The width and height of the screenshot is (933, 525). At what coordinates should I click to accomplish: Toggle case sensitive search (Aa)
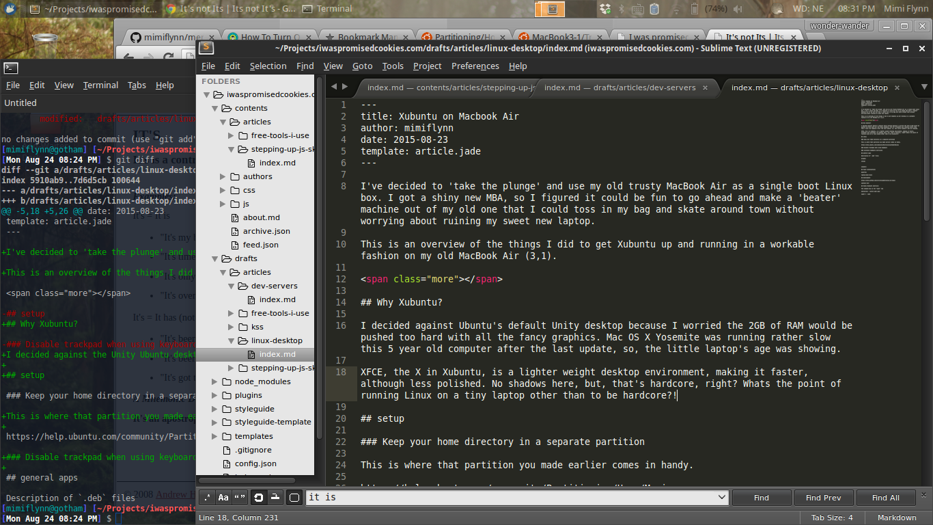point(223,498)
